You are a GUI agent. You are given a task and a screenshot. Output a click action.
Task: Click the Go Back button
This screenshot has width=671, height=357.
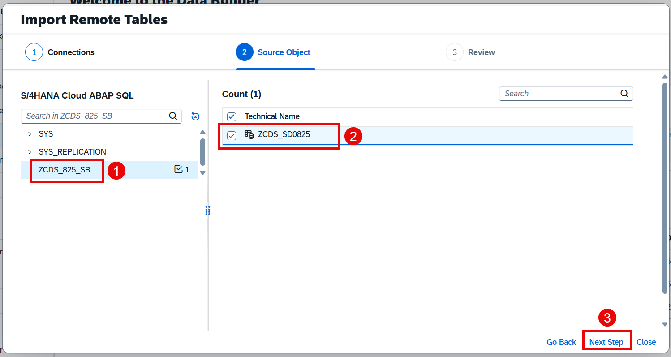561,342
